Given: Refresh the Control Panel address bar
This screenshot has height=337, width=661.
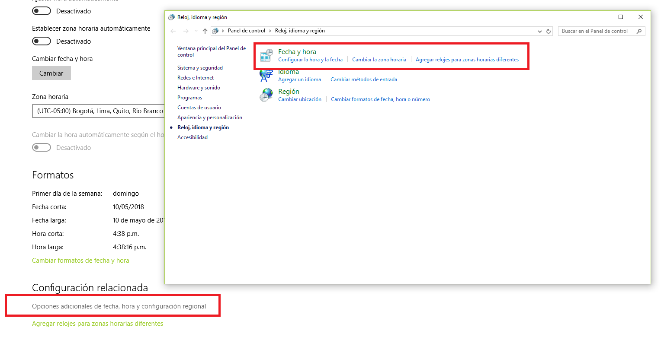Looking at the screenshot, I should point(549,31).
